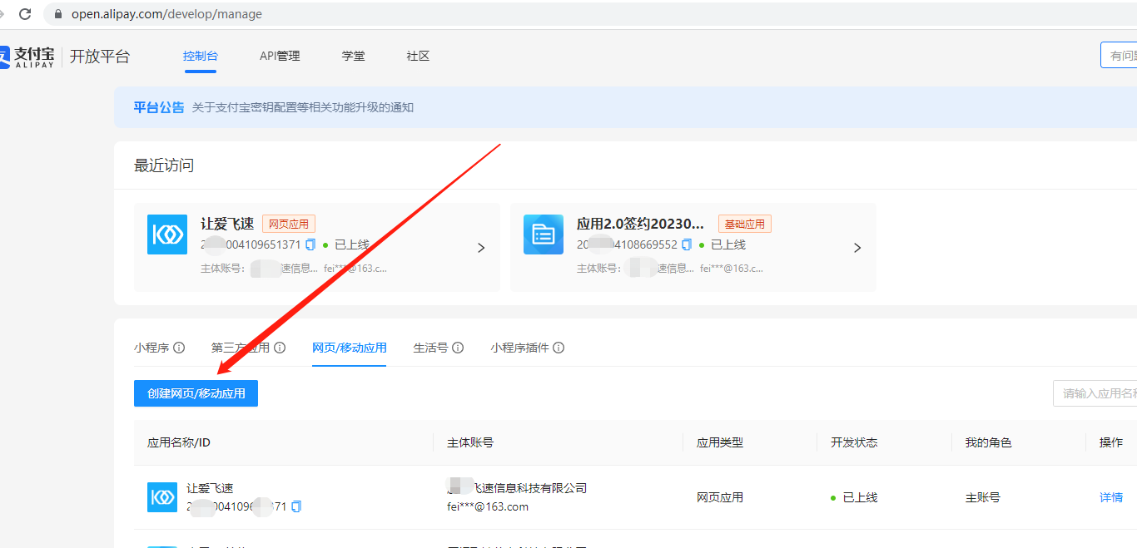Switch to the 第三方应用 tab
Image resolution: width=1137 pixels, height=548 pixels.
point(241,348)
